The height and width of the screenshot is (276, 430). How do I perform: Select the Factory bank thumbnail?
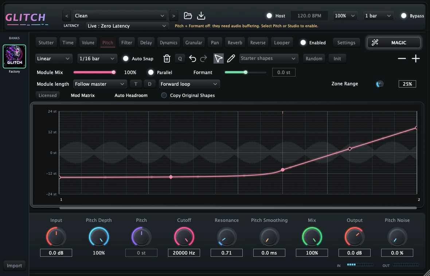point(14,57)
